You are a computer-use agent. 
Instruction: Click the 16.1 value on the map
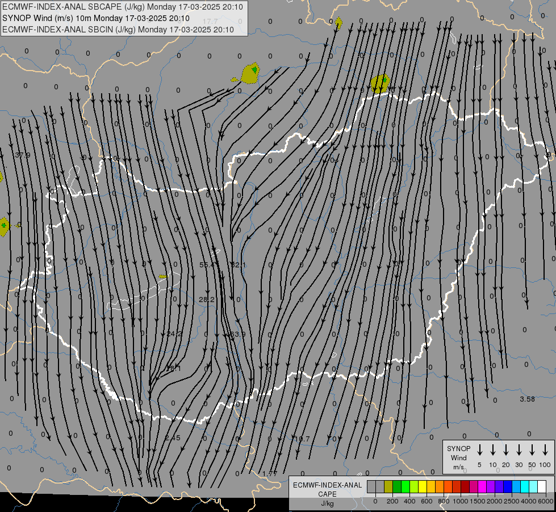coord(174,369)
